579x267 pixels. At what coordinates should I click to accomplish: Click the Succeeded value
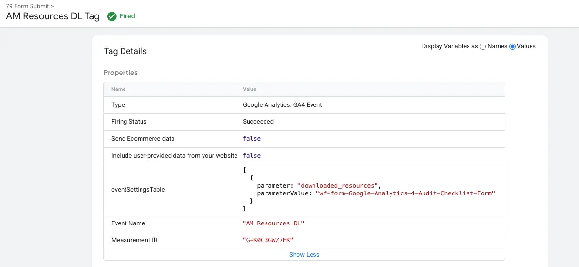point(258,122)
